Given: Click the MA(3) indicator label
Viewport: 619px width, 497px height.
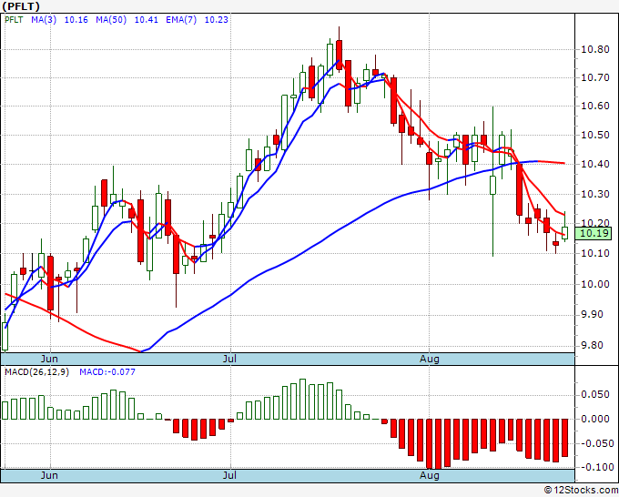Looking at the screenshot, I should click(44, 20).
